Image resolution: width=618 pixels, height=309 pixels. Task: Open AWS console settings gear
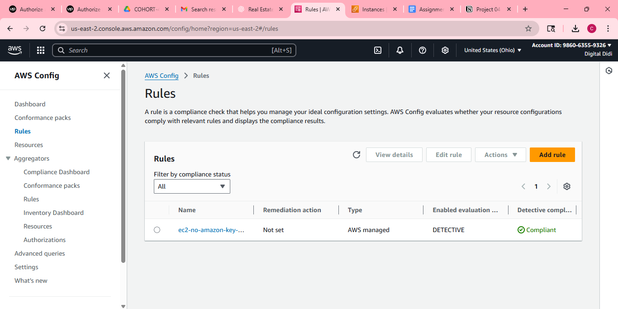445,50
